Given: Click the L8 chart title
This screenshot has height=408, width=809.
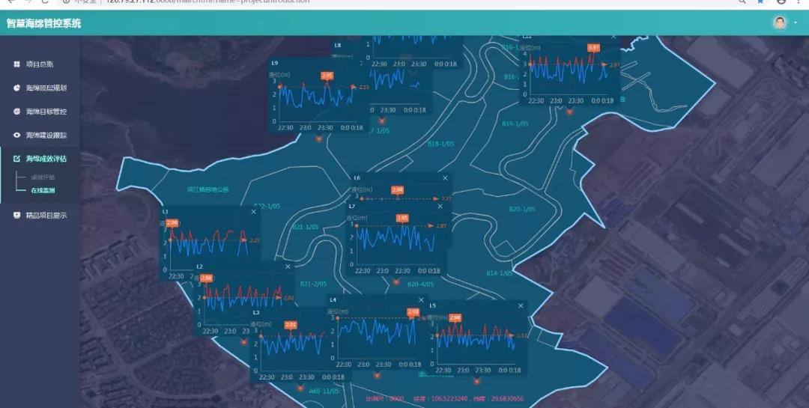Looking at the screenshot, I should coord(337,46).
